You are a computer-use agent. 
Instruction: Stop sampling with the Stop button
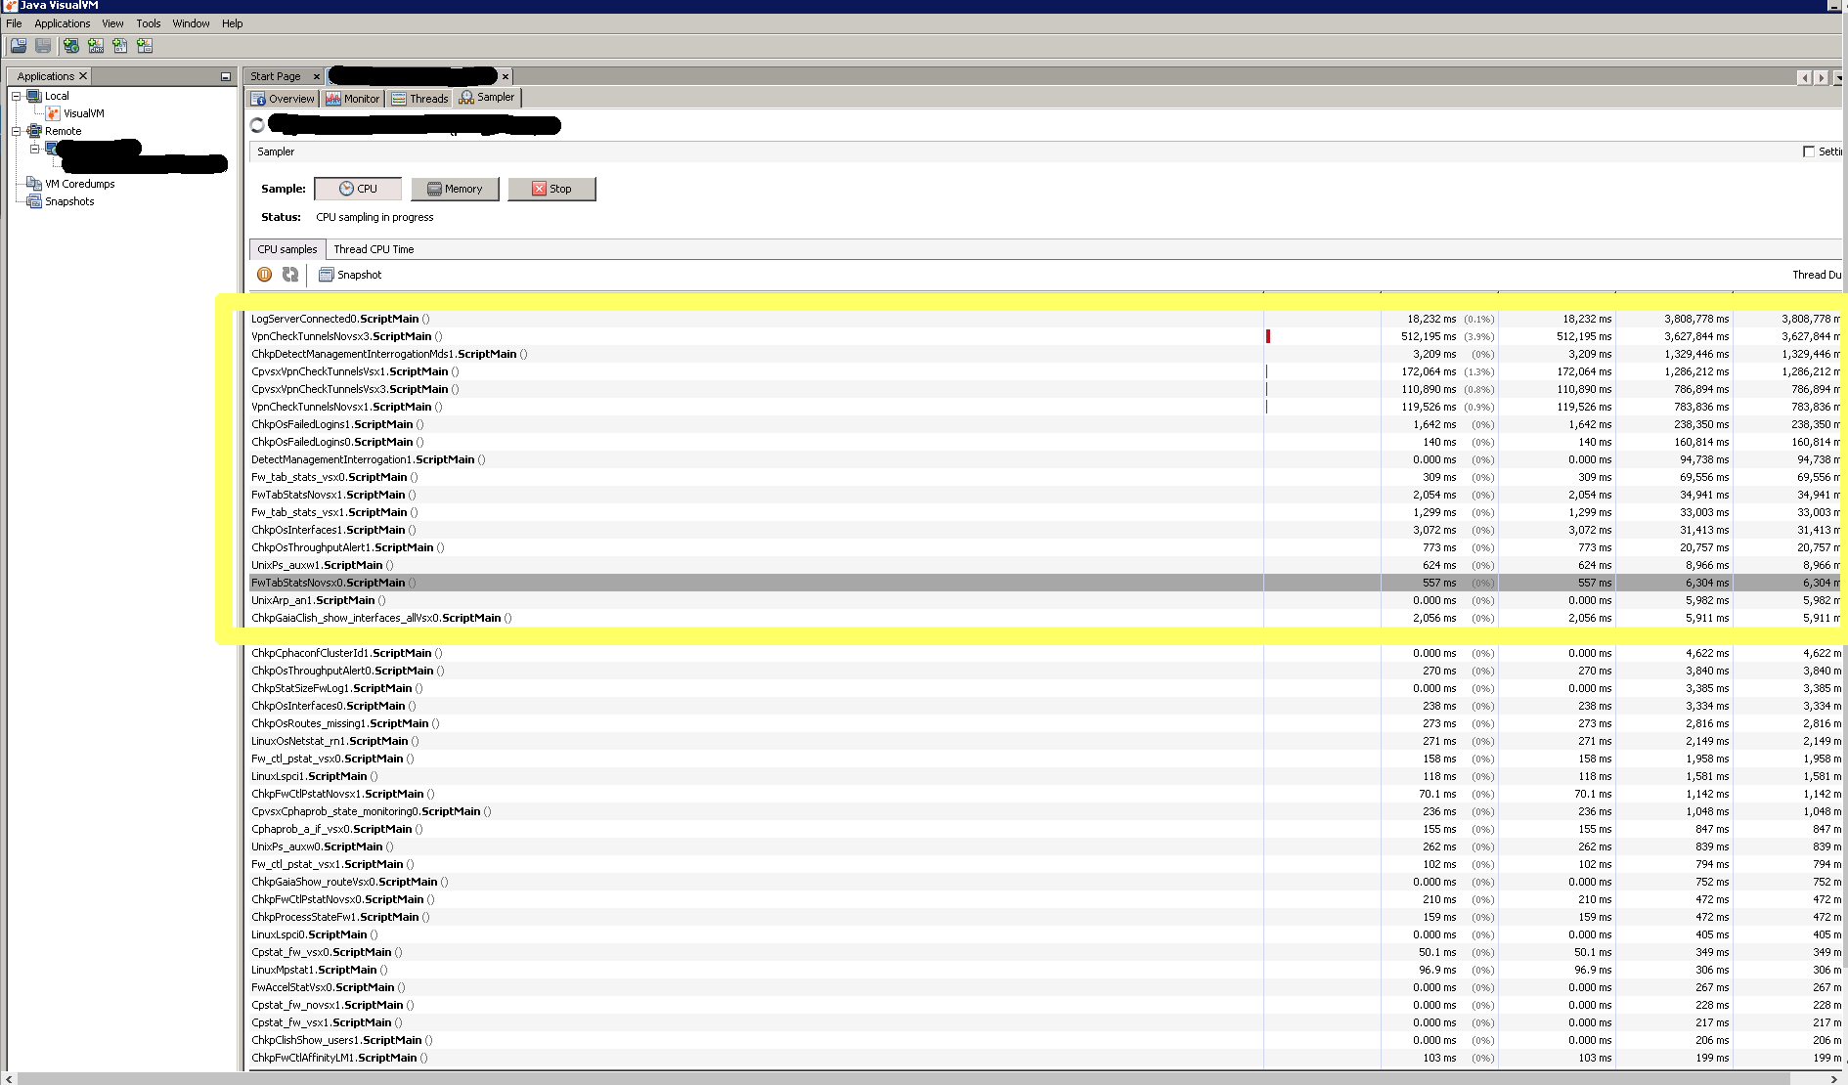point(551,189)
